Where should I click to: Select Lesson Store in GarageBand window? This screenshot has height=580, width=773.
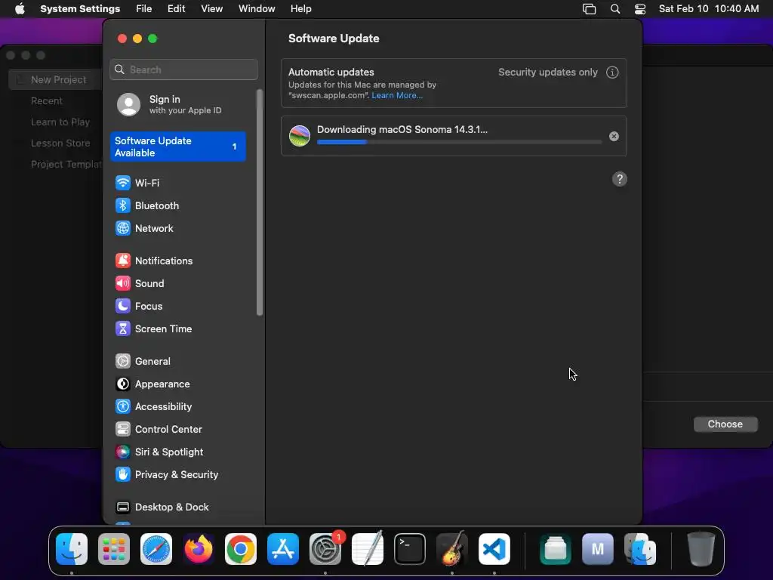[x=60, y=143]
